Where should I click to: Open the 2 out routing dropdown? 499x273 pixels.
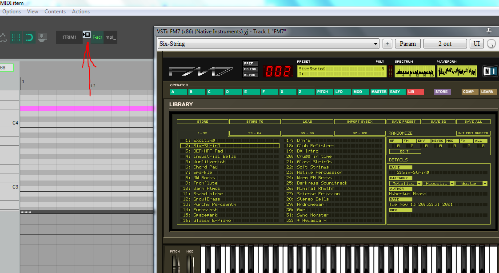coord(445,44)
